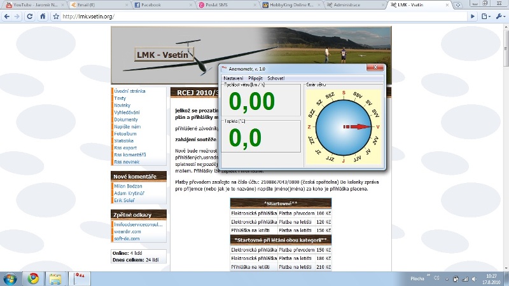
Task: Close the Facebook tab
Action: click(x=190, y=5)
